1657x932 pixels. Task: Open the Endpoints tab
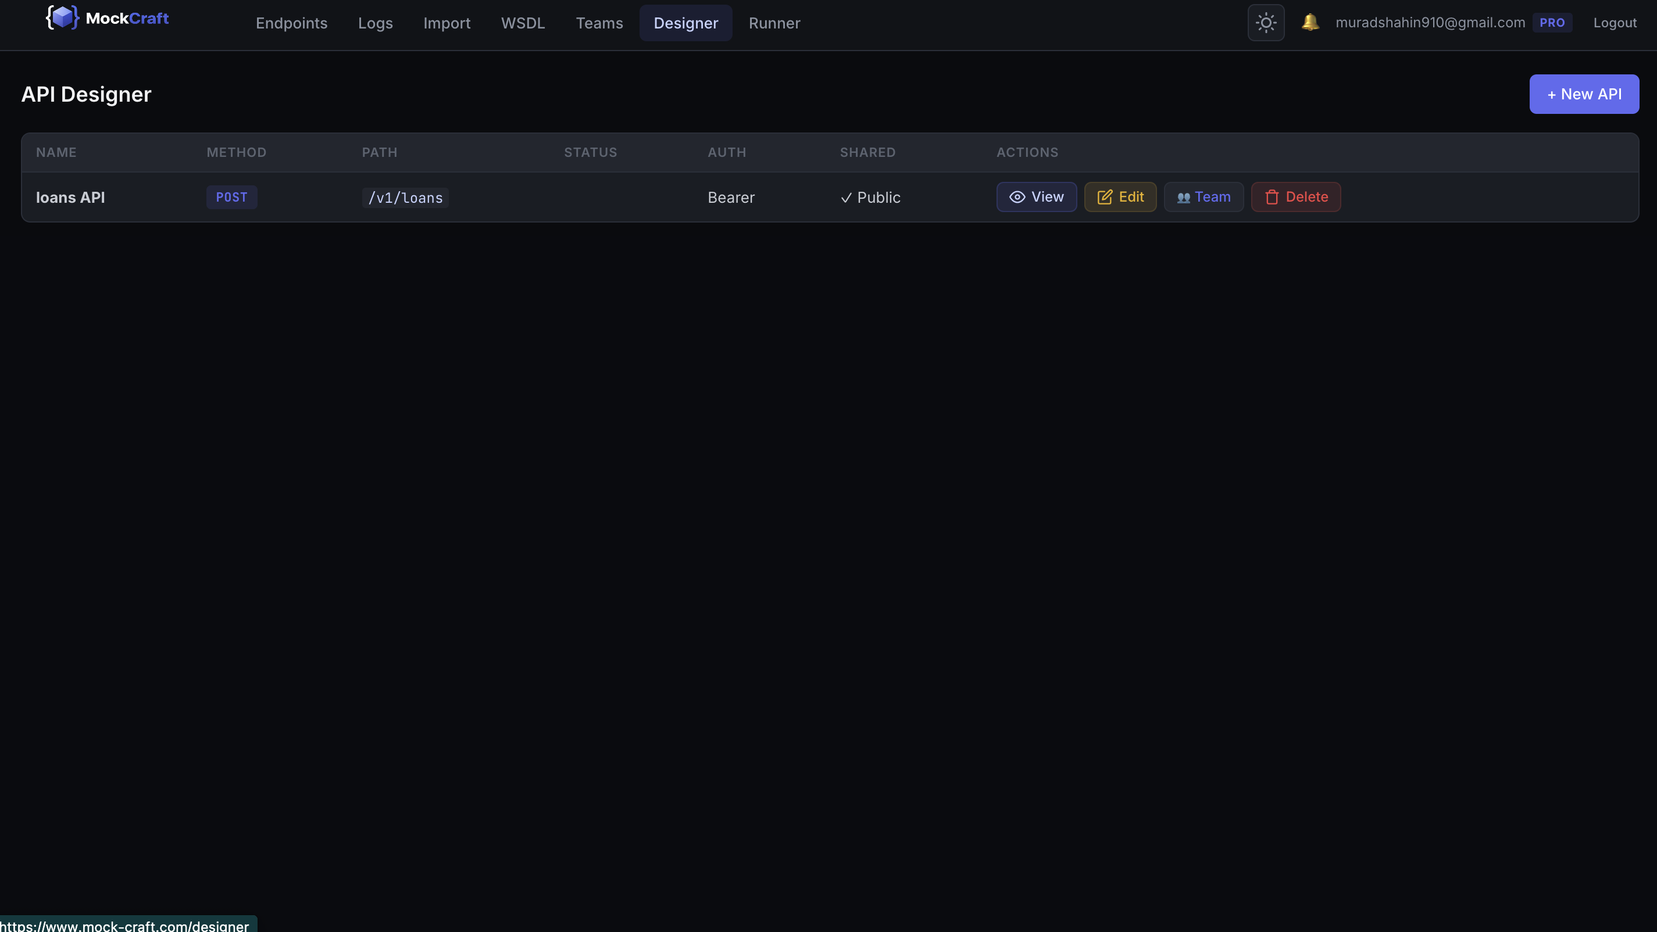point(291,23)
